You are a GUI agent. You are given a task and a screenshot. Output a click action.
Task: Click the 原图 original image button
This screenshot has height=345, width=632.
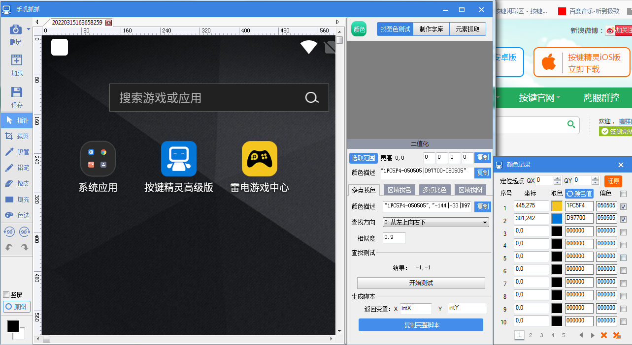(16, 307)
